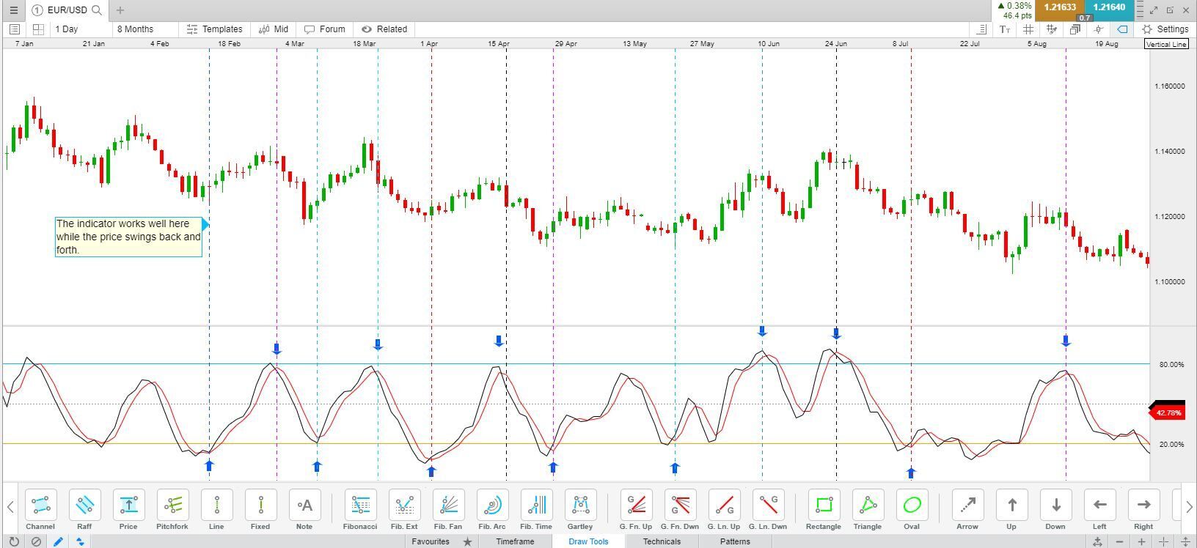Open the 1 Day interval dropdown

[81, 29]
